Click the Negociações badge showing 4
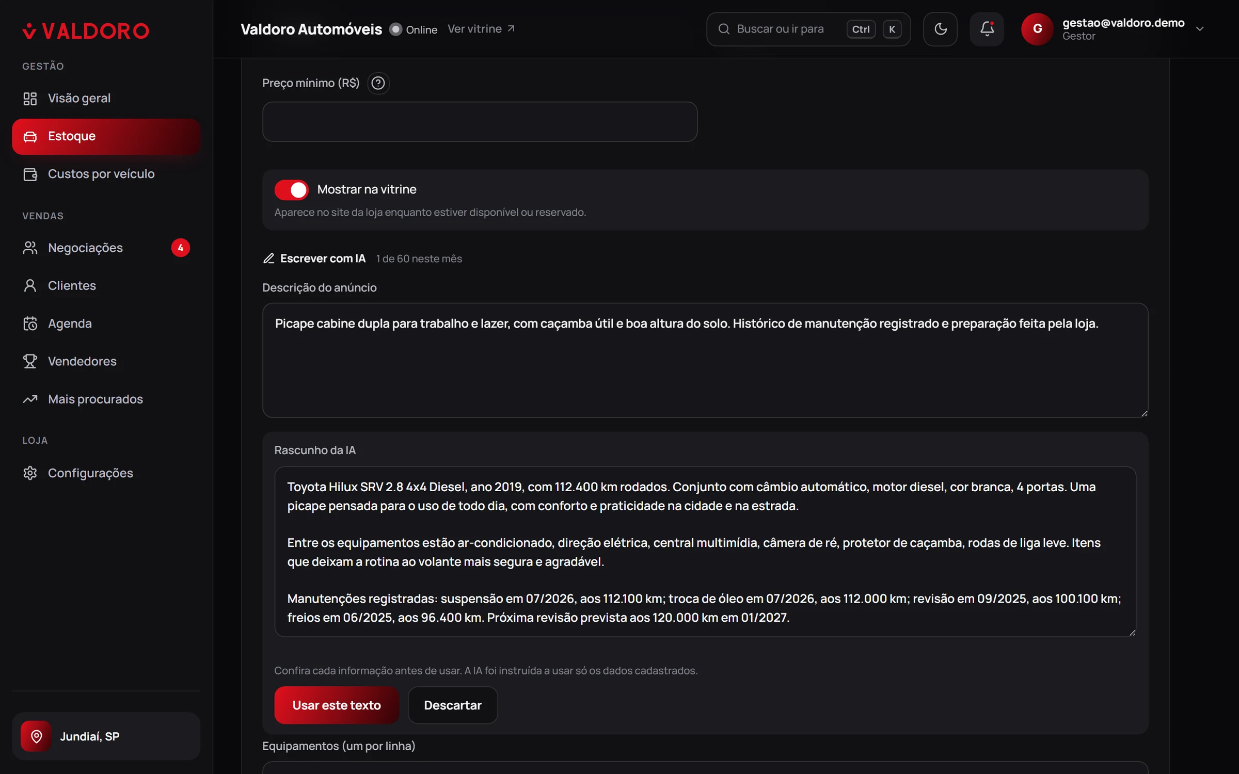Viewport: 1239px width, 774px height. coord(180,248)
